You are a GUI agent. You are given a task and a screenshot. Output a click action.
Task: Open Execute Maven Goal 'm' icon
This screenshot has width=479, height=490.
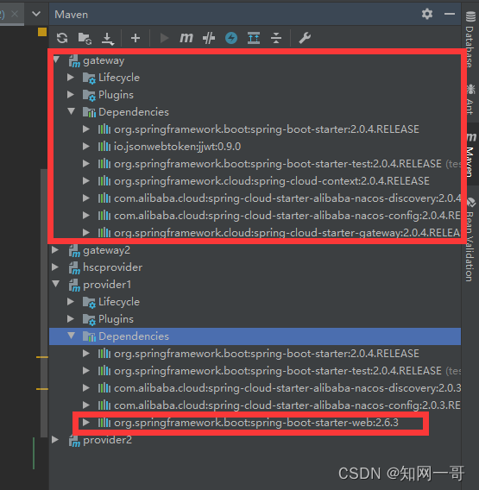(186, 38)
